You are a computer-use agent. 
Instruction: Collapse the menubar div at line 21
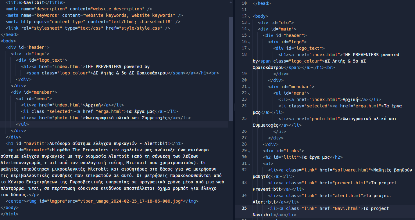pos(249,87)
